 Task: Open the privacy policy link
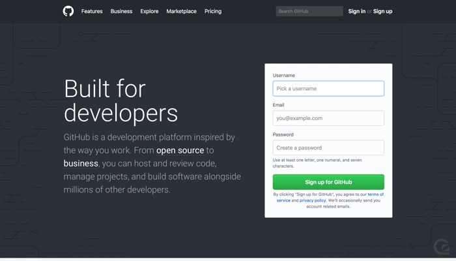[x=313, y=200]
